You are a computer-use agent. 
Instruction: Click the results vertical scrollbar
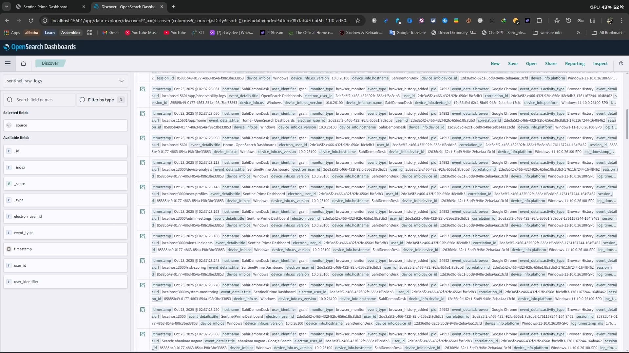coord(627,124)
